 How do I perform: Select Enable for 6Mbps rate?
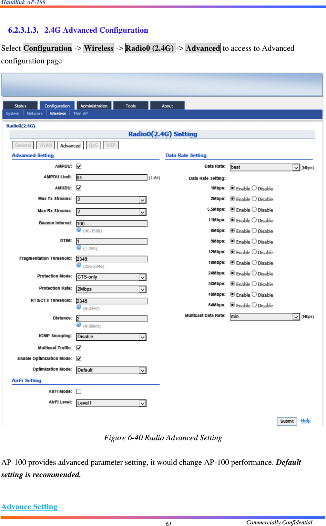232,231
